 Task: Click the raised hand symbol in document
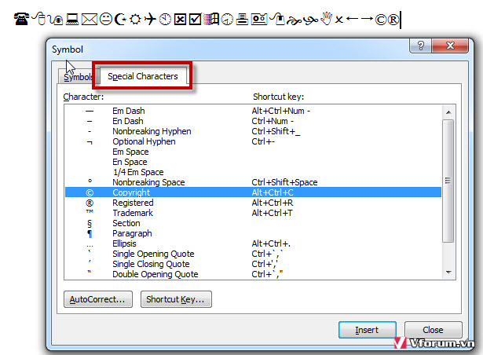pos(326,19)
